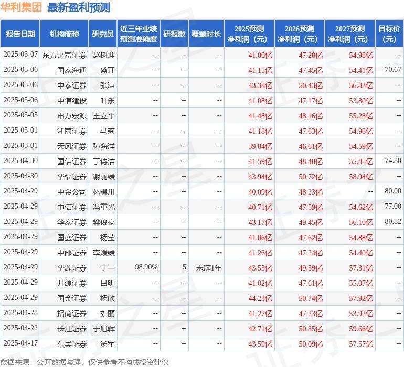Click researcher name 于旭辉

click(x=104, y=329)
